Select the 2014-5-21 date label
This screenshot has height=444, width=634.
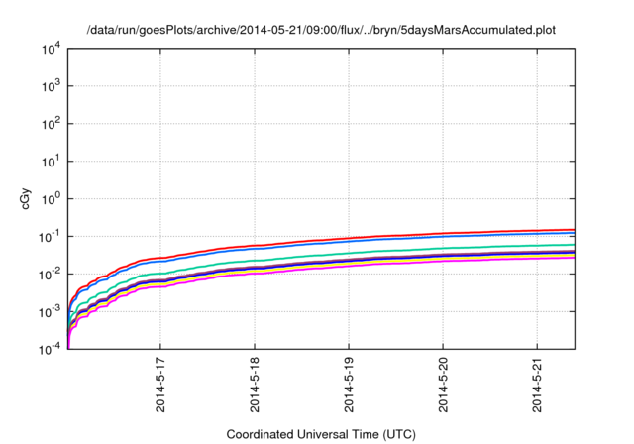(x=537, y=385)
